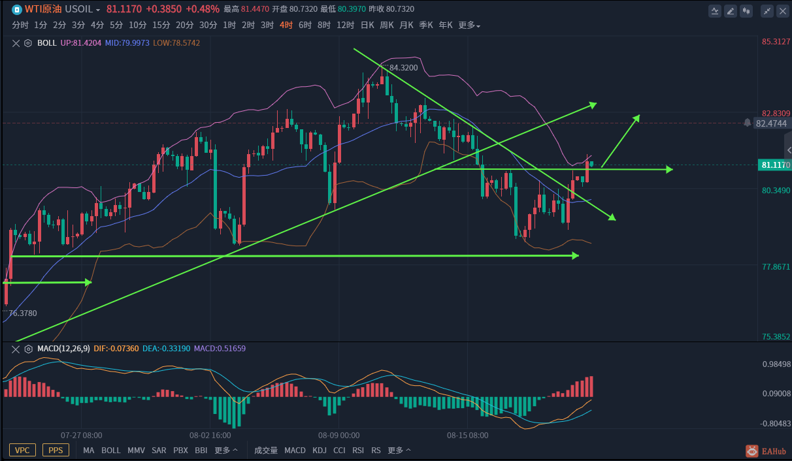Switch to the 日K daily chart
Viewport: 792px width, 461px height.
click(367, 25)
